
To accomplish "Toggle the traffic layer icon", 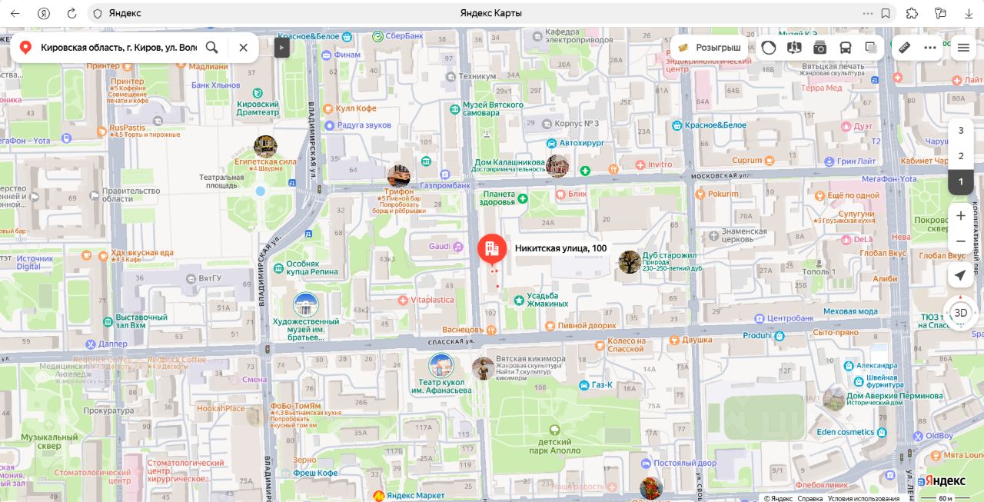I will 769,48.
